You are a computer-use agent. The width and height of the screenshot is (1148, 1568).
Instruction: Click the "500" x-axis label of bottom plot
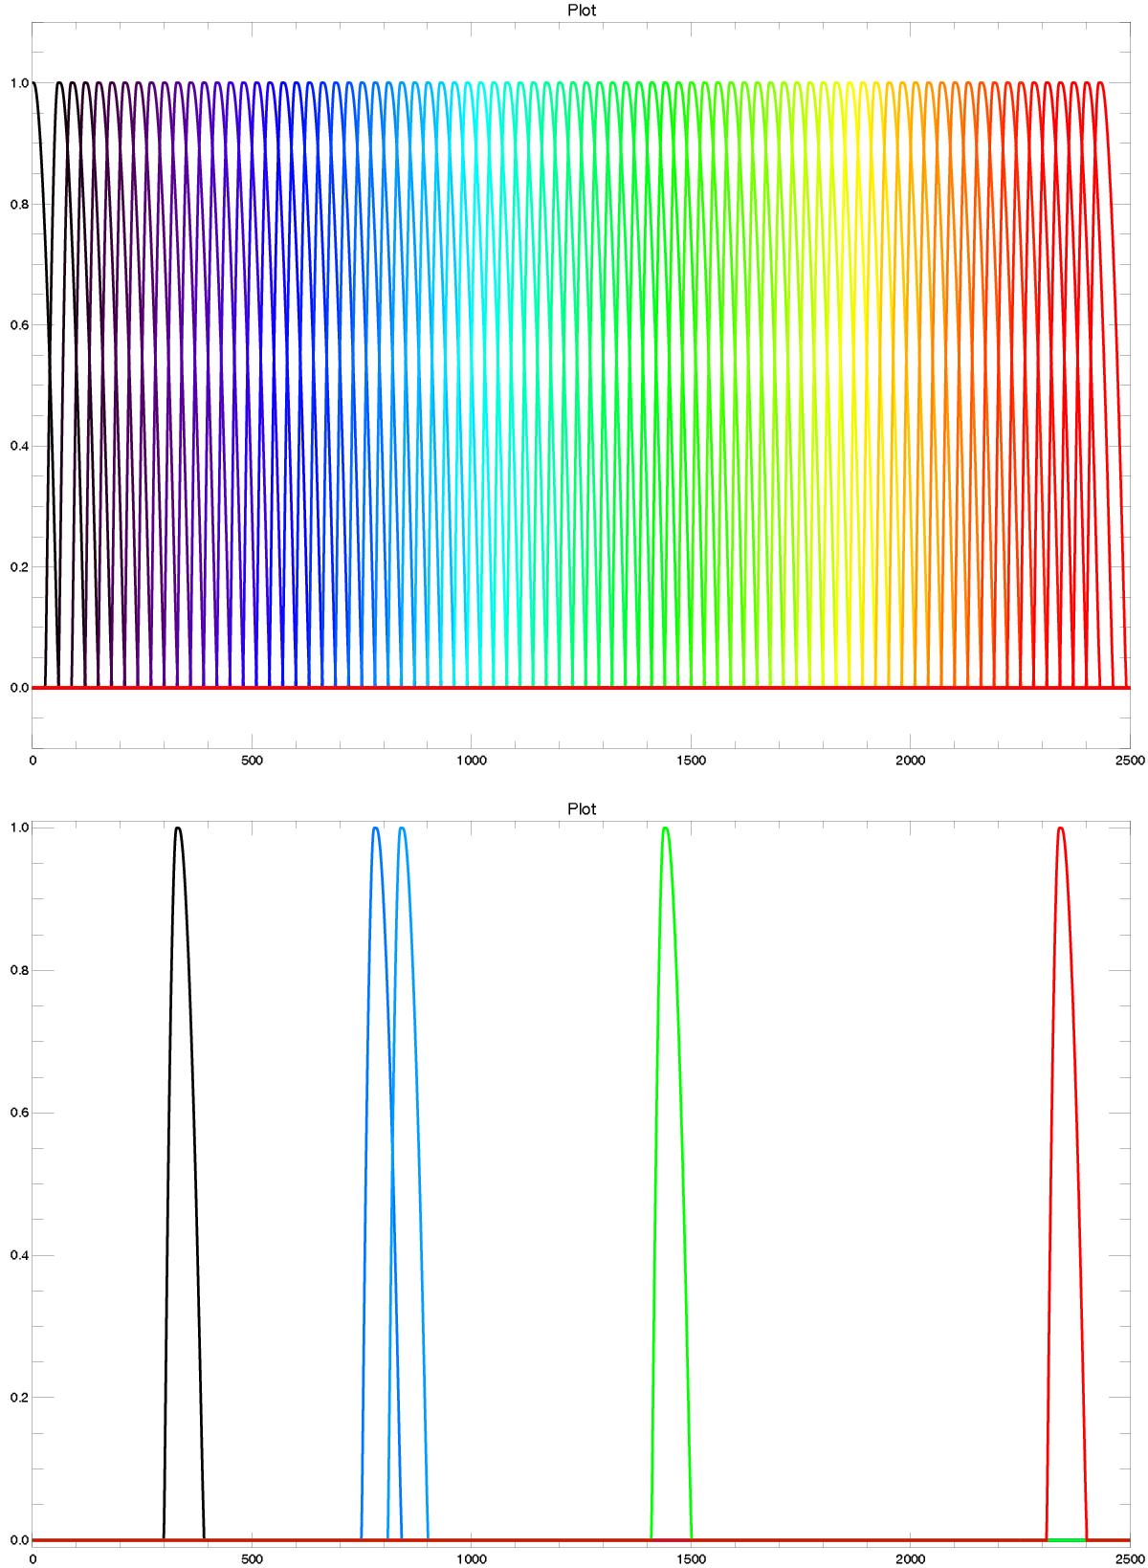(252, 1558)
